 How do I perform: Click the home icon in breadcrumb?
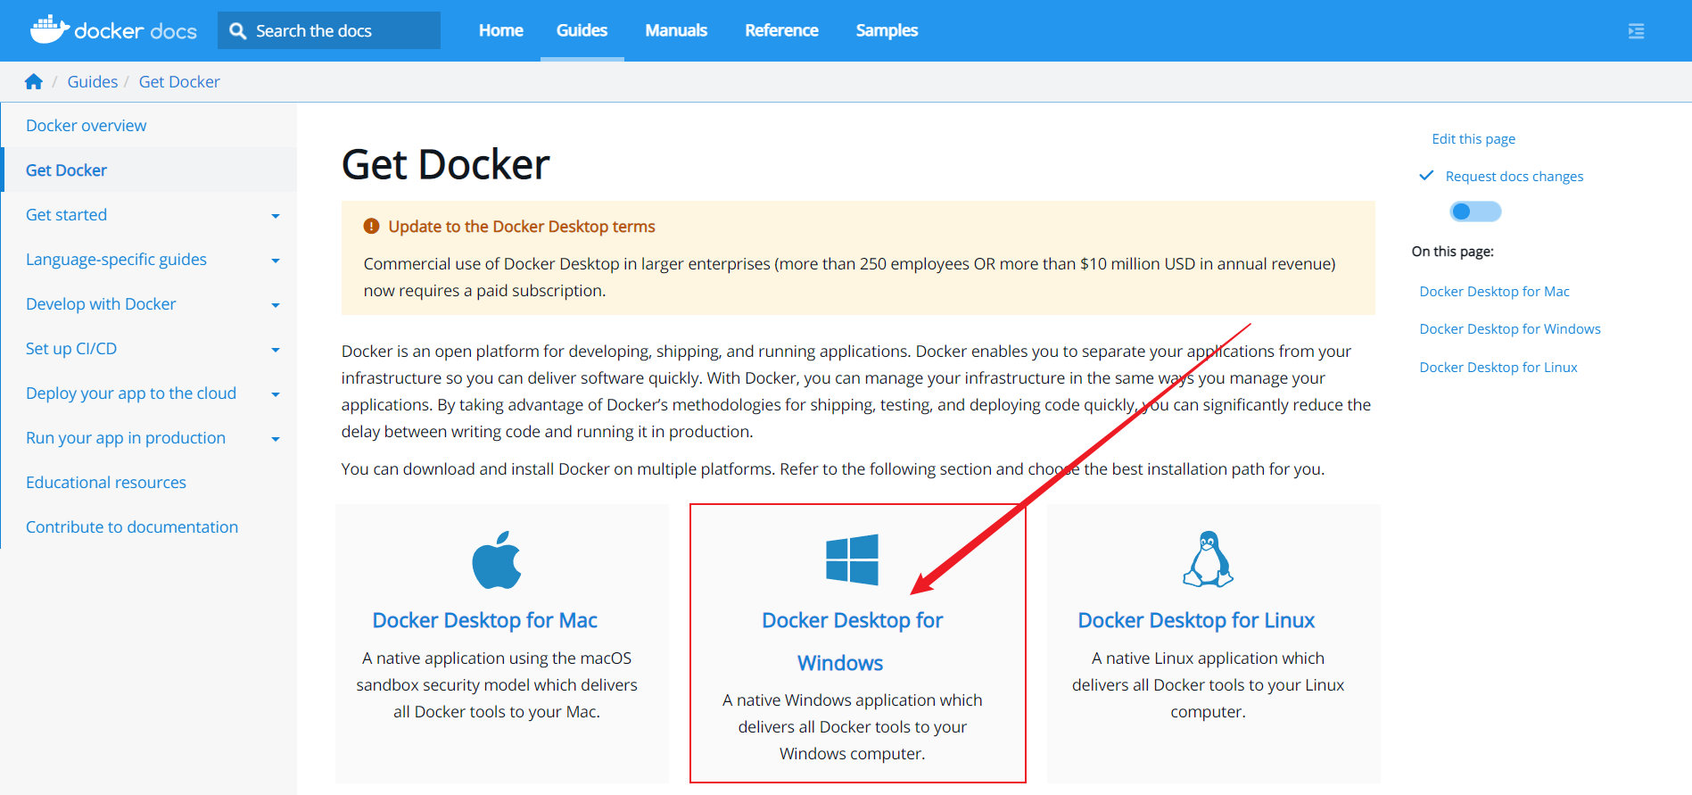34,82
